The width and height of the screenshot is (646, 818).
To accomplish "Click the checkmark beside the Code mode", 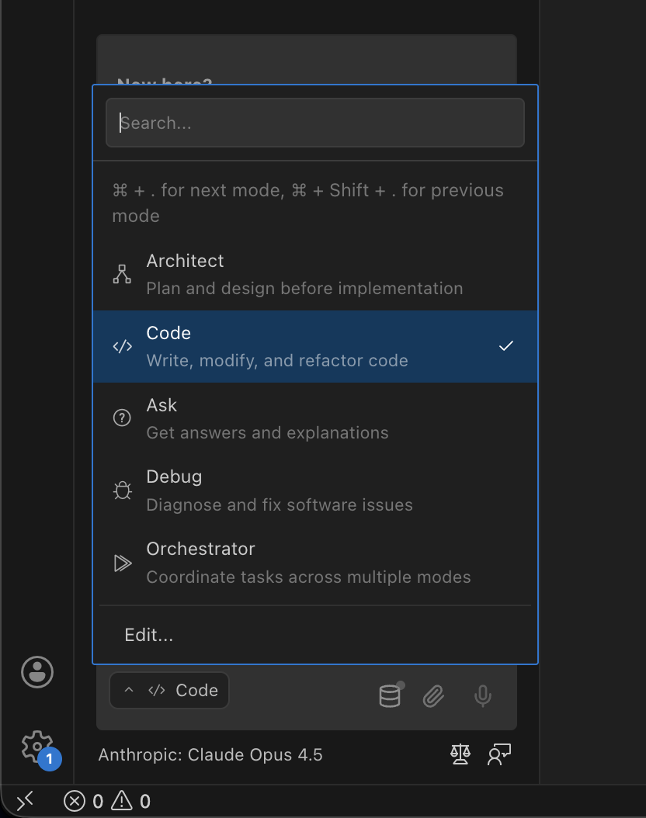I will tap(505, 345).
